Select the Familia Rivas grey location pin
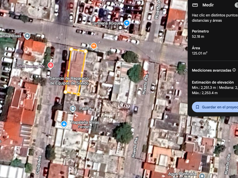 click(x=27, y=36)
